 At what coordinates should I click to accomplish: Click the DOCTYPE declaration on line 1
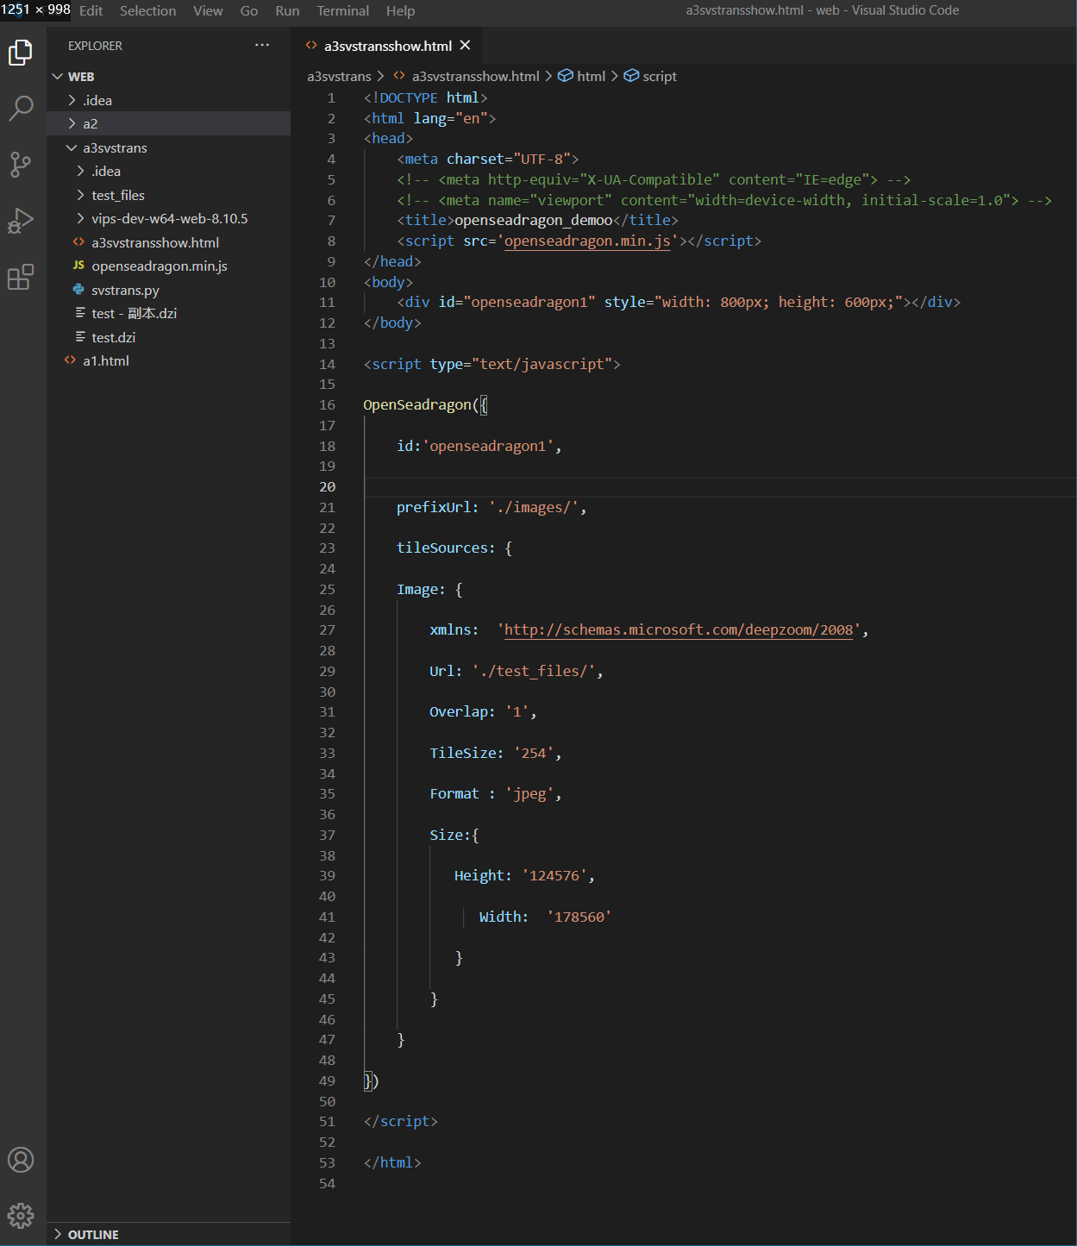(426, 97)
